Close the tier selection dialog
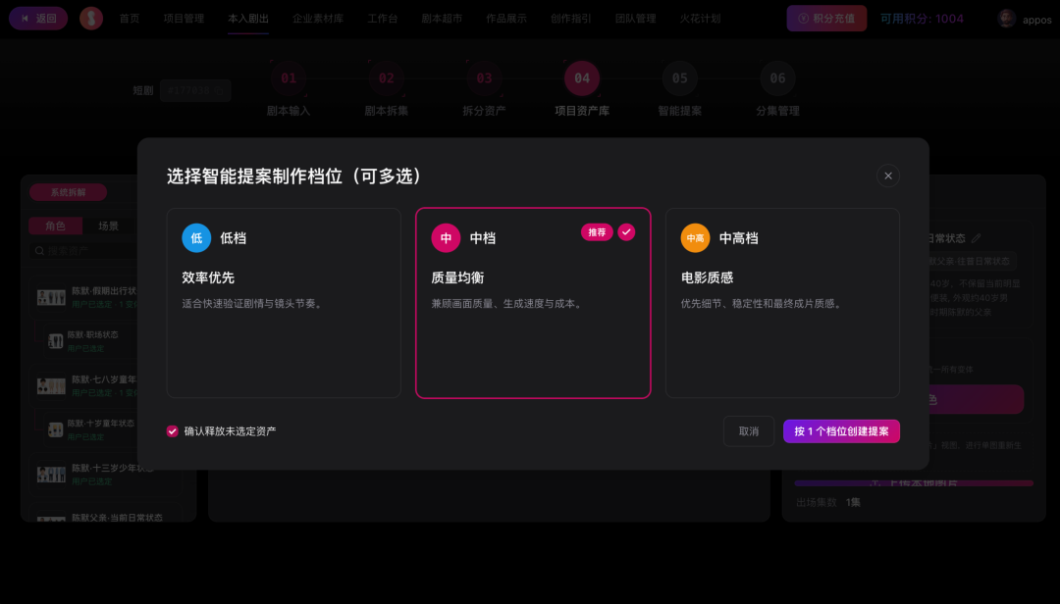1060x604 pixels. (x=887, y=176)
